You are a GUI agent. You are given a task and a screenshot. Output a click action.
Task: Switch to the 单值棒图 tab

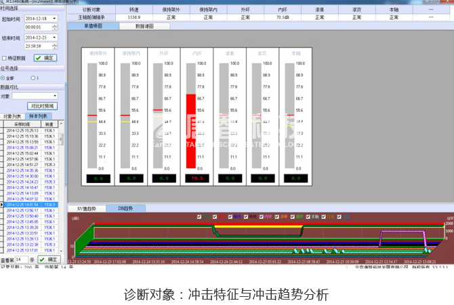coord(94,26)
